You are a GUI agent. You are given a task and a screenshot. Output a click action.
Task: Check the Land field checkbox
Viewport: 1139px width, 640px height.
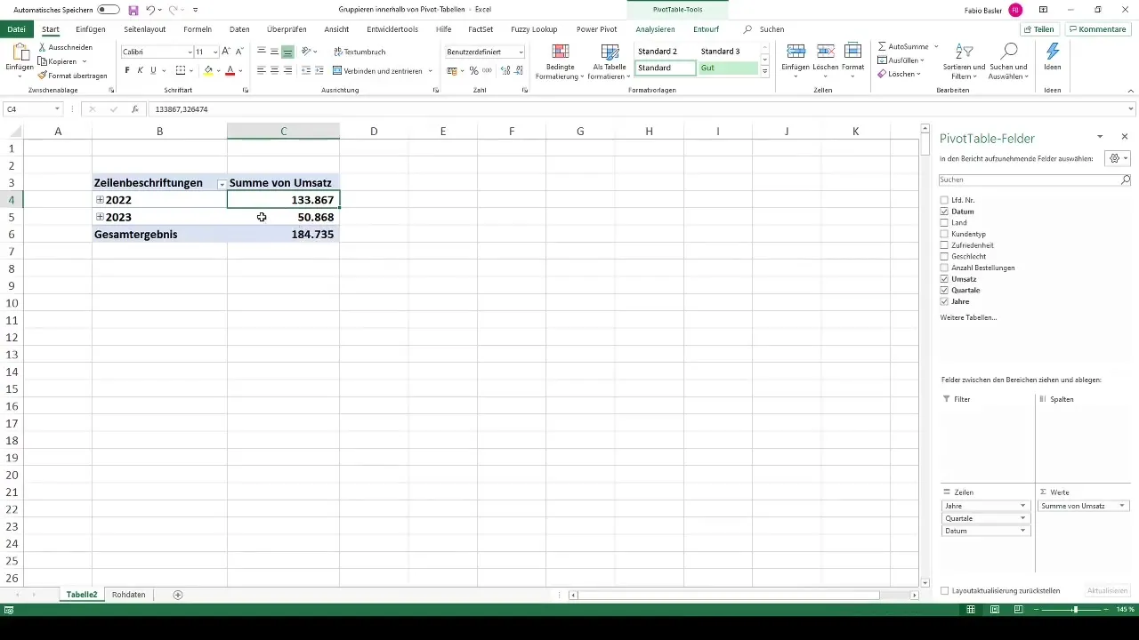[x=944, y=223]
